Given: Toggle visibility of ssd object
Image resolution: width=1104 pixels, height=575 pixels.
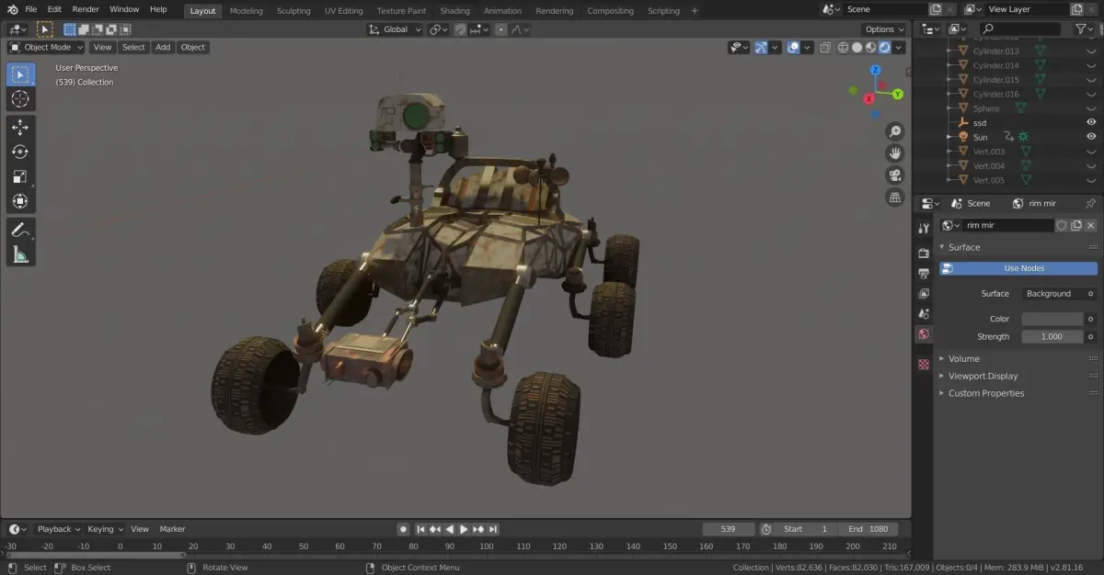Looking at the screenshot, I should [x=1091, y=122].
